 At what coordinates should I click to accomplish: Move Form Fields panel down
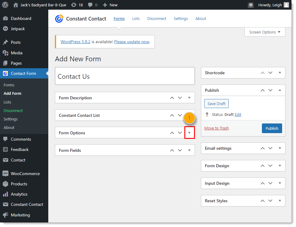tap(180, 150)
